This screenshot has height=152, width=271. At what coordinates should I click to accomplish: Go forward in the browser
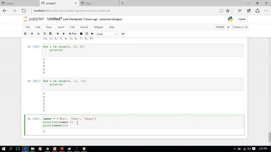(x=14, y=11)
